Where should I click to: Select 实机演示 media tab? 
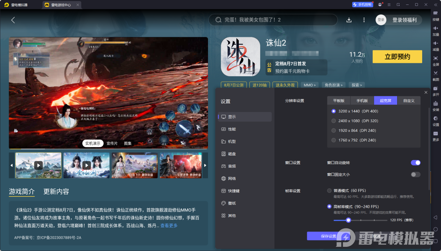93,143
